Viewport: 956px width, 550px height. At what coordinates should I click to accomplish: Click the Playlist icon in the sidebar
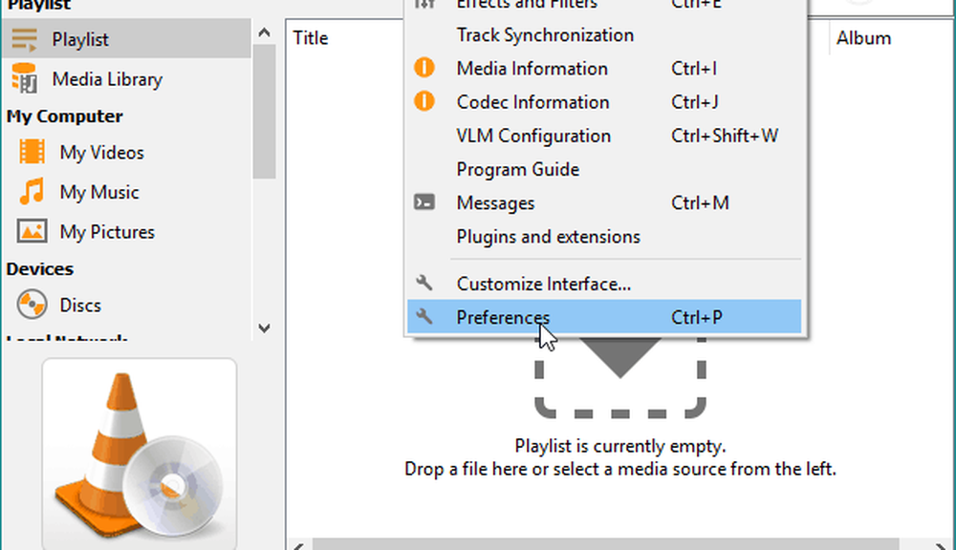25,39
